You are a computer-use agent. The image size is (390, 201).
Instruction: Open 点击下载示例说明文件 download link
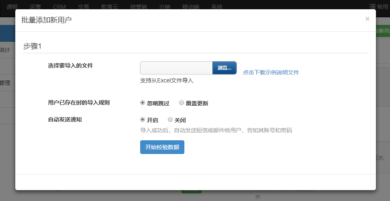271,72
